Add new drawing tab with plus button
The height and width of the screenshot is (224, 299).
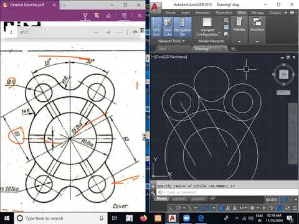(x=233, y=49)
